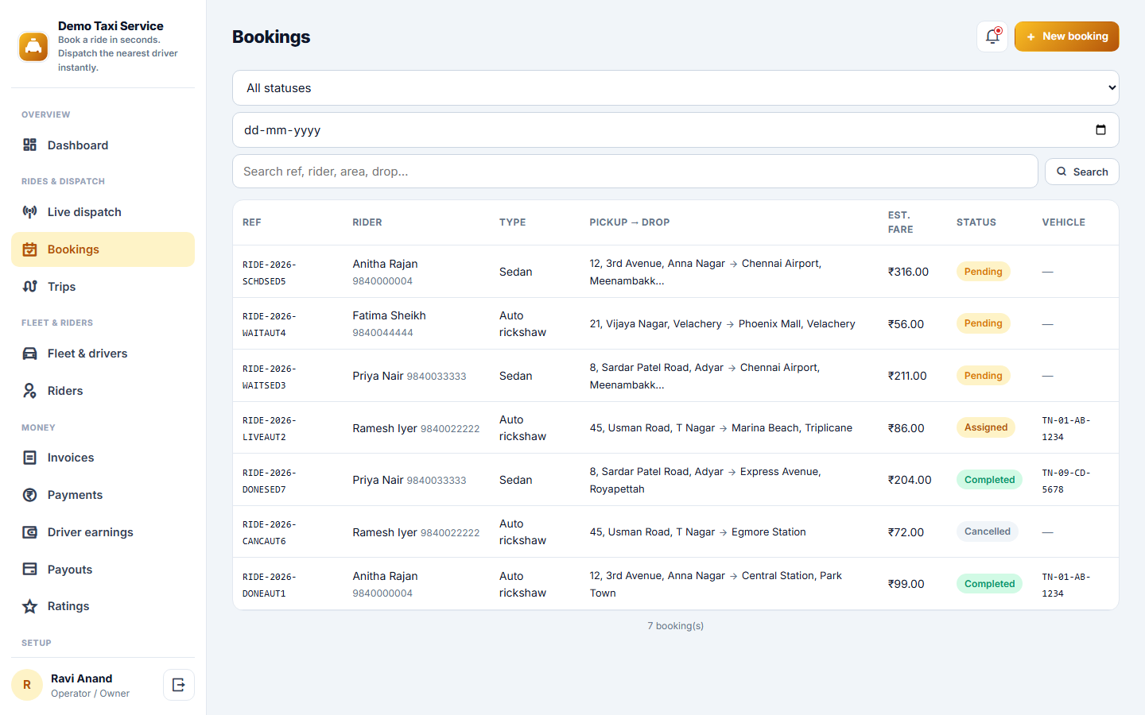Click the Ratings star icon
1145x715 pixels.
(x=30, y=606)
